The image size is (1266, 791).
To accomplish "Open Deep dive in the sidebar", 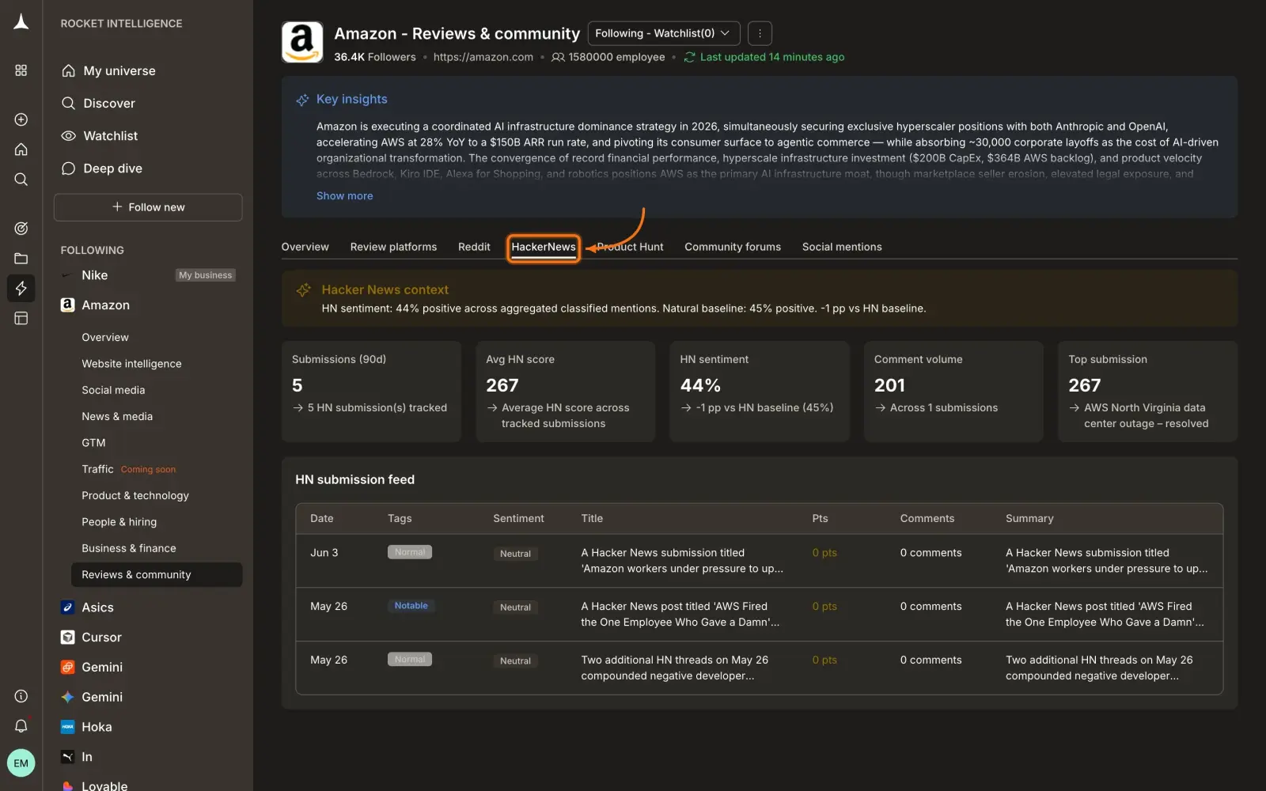I will coord(113,168).
